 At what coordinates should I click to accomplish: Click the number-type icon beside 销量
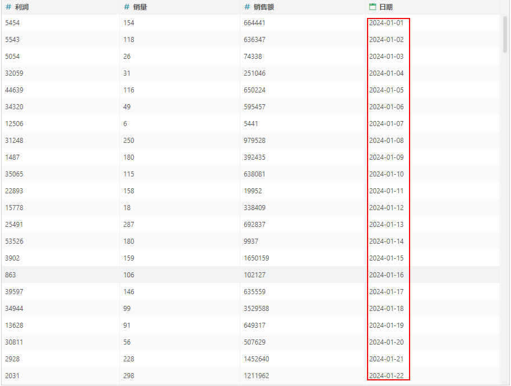click(127, 7)
